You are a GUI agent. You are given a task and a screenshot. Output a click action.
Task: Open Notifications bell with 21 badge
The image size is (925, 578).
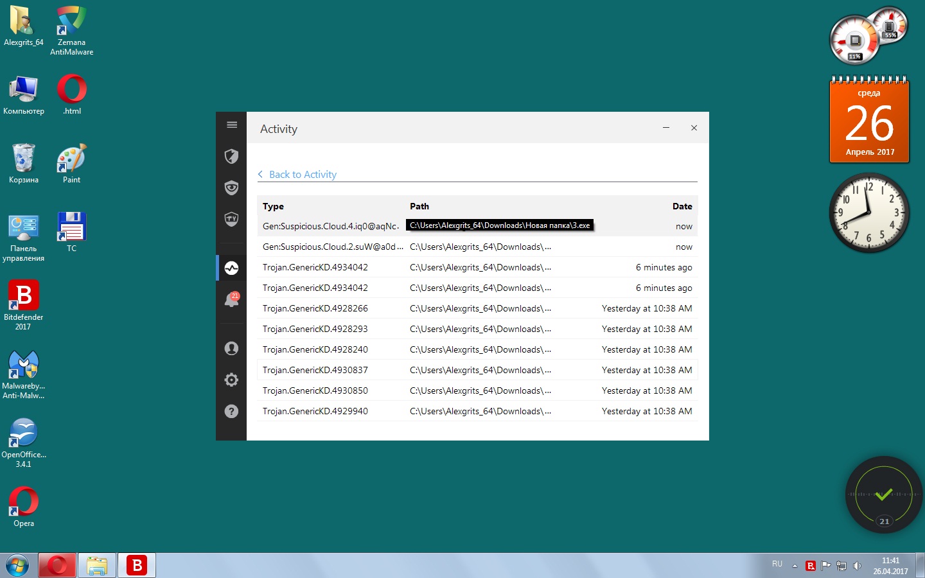pyautogui.click(x=232, y=299)
